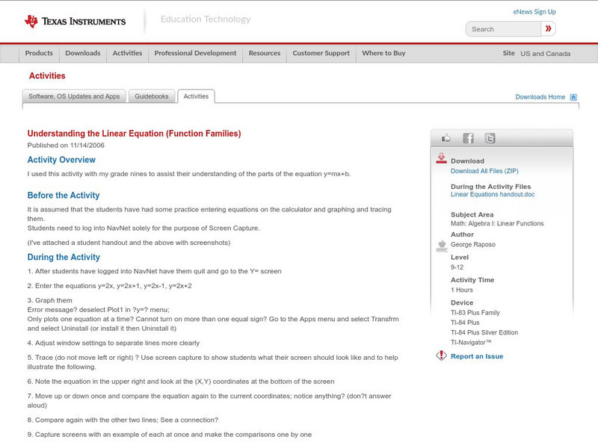Click the level value 9-12

pos(457,267)
